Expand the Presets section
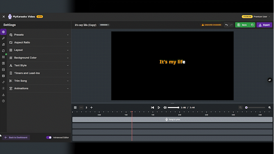 pyautogui.click(x=39, y=35)
